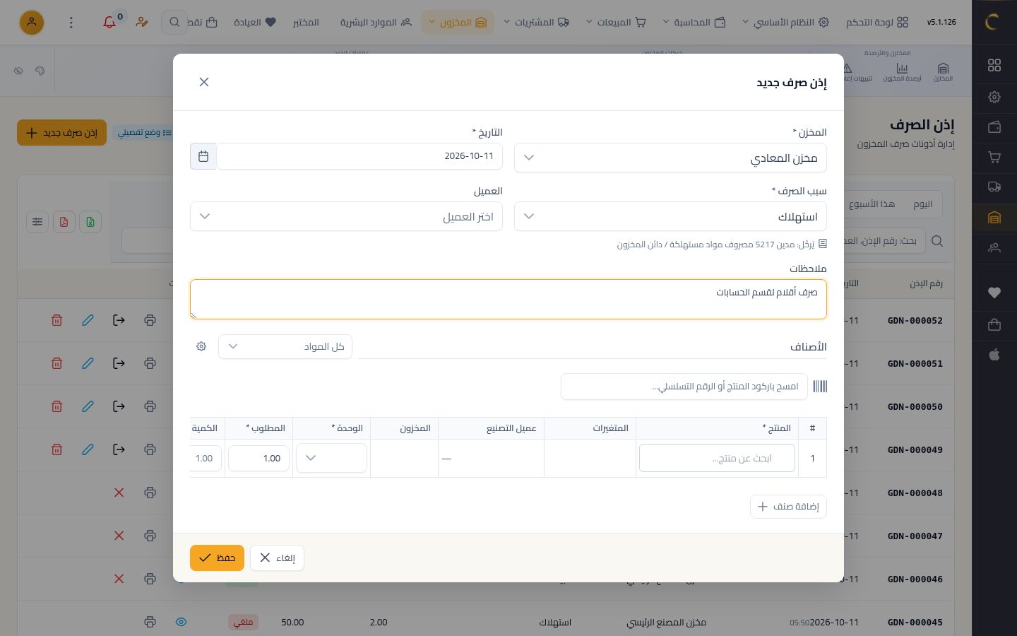
Task: Export list to PDF icon
Action: coord(64,222)
